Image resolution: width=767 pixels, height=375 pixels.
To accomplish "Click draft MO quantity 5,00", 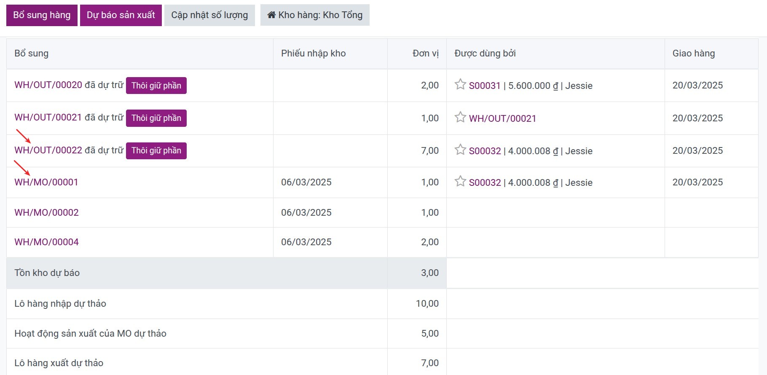I will (x=430, y=334).
